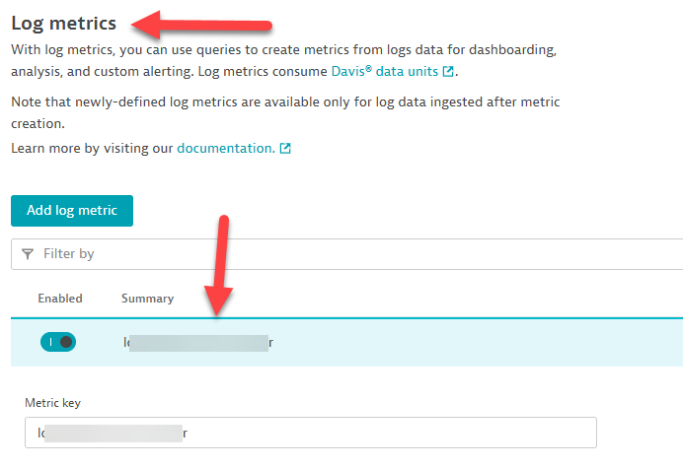Click the Enabled column header
Screen dimensions: 683x469
[60, 299]
